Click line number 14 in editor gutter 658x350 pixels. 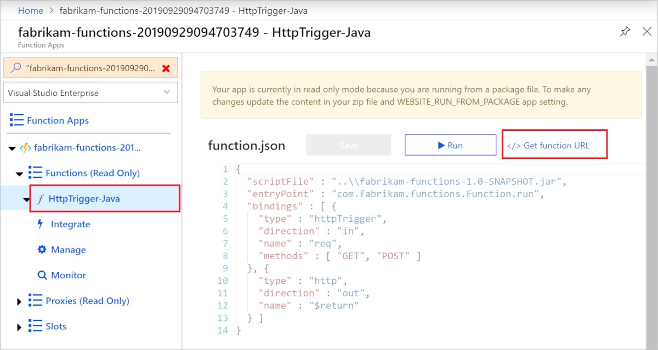click(222, 330)
